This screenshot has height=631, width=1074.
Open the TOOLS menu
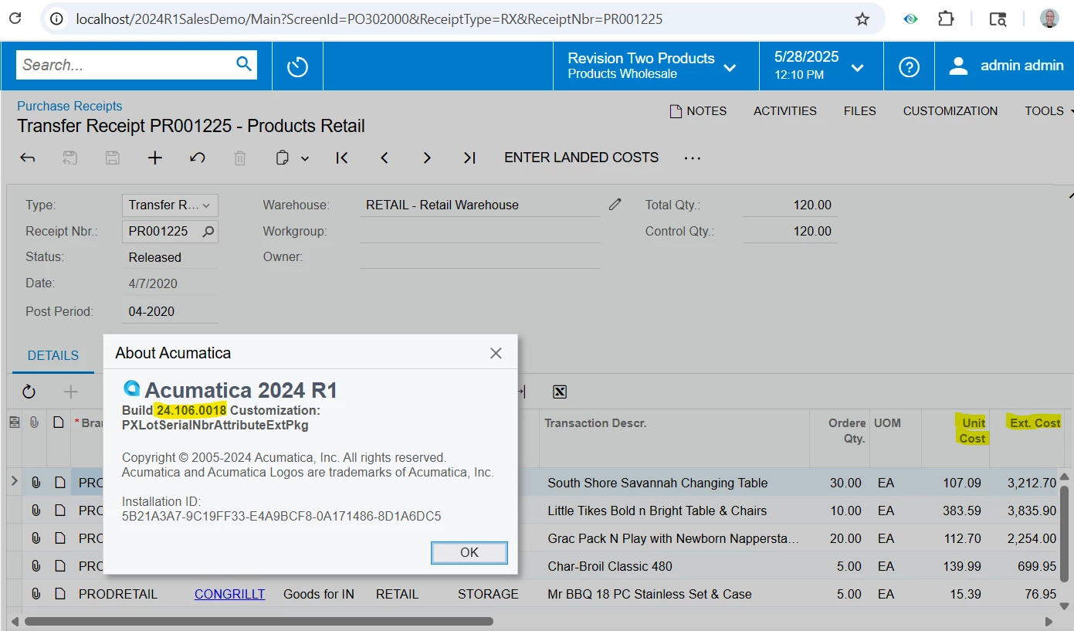tap(1048, 111)
